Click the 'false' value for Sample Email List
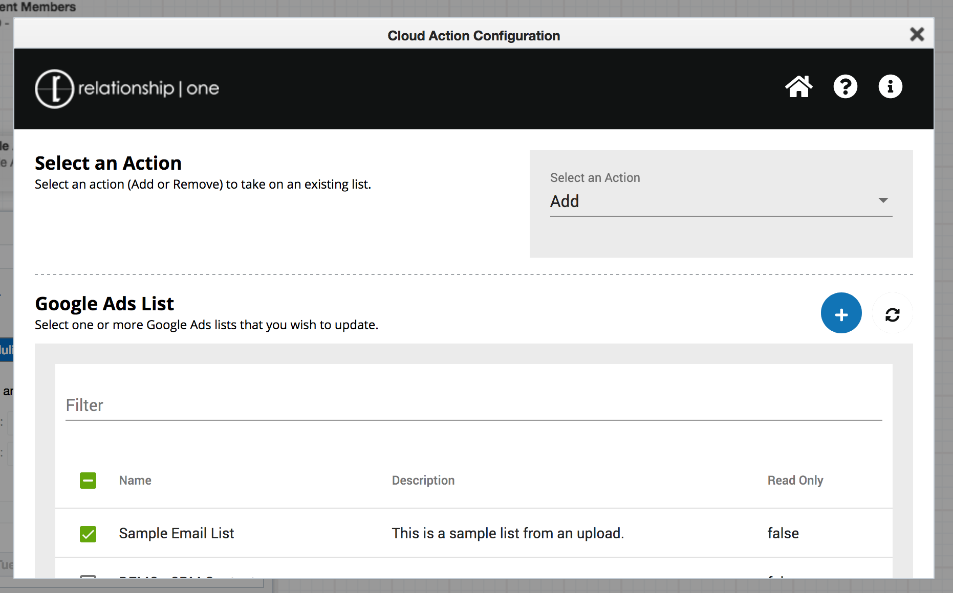 783,533
